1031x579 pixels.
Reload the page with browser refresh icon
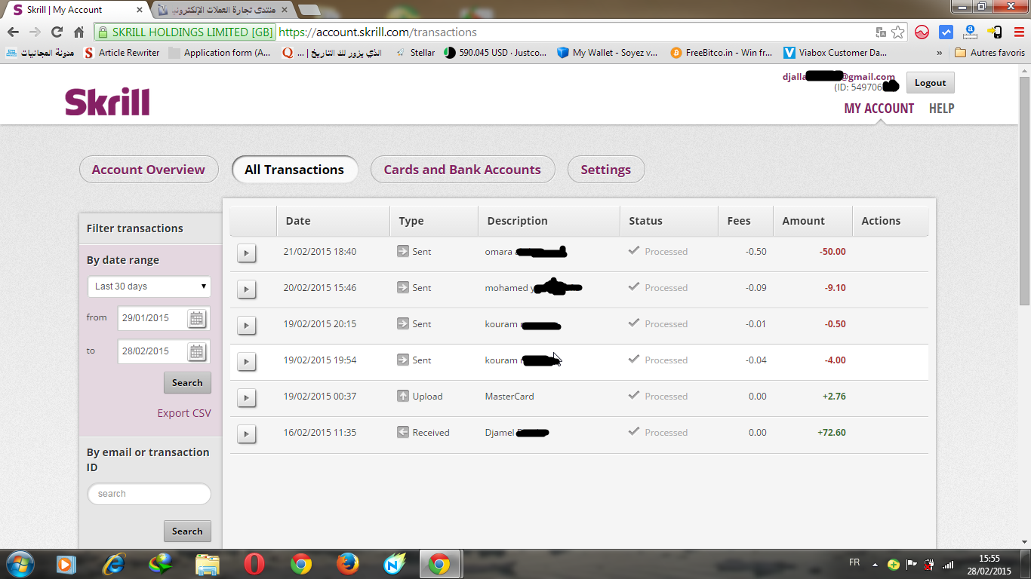point(57,32)
